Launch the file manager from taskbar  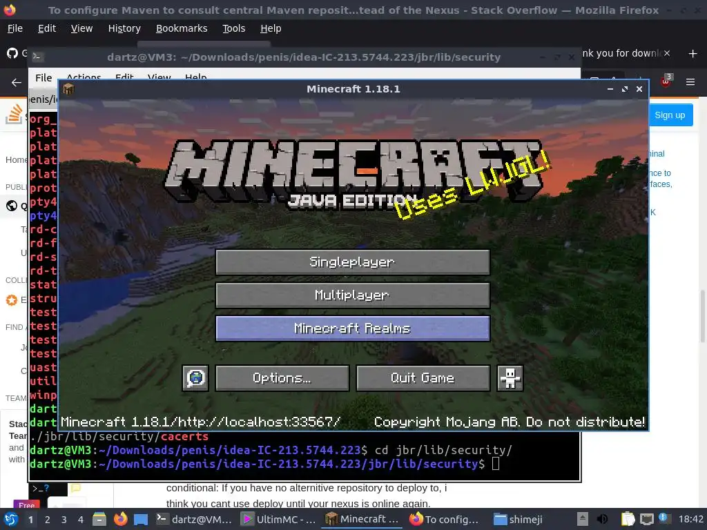point(99,519)
